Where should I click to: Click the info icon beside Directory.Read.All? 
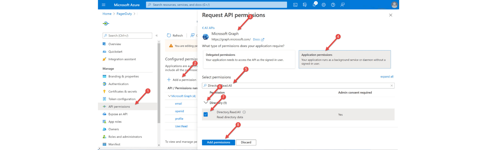click(x=244, y=112)
